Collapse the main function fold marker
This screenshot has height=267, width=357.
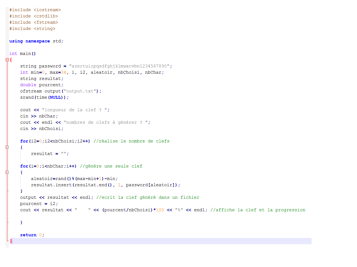point(7,60)
